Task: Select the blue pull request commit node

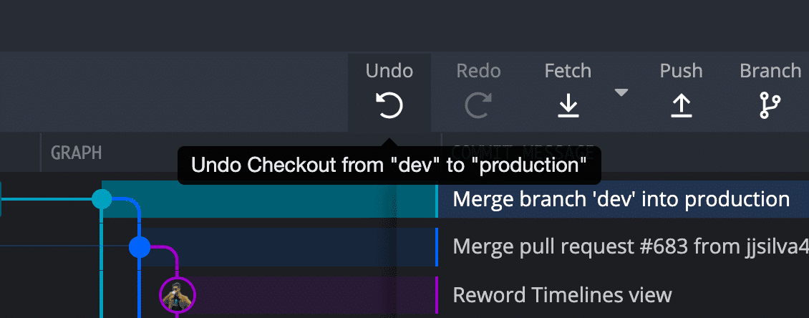Action: [x=140, y=247]
